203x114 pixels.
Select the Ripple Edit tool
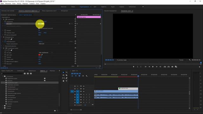point(63,75)
